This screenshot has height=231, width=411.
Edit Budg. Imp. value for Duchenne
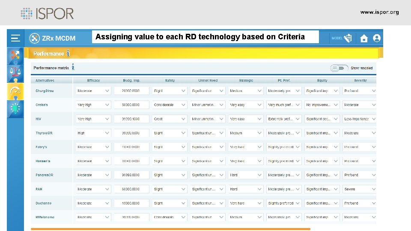(x=131, y=203)
